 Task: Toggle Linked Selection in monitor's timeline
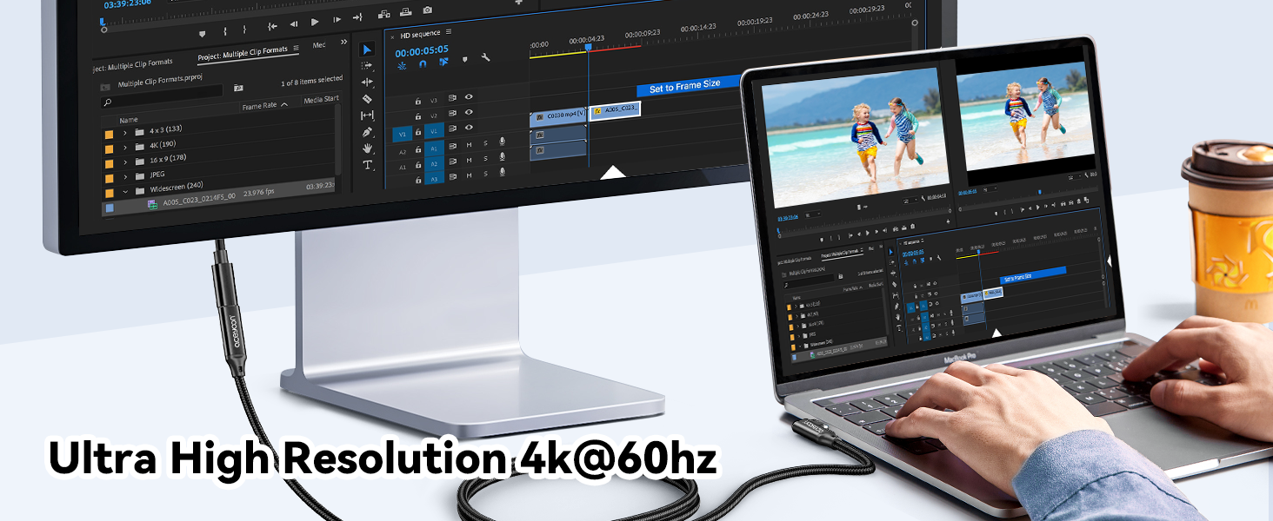click(443, 62)
